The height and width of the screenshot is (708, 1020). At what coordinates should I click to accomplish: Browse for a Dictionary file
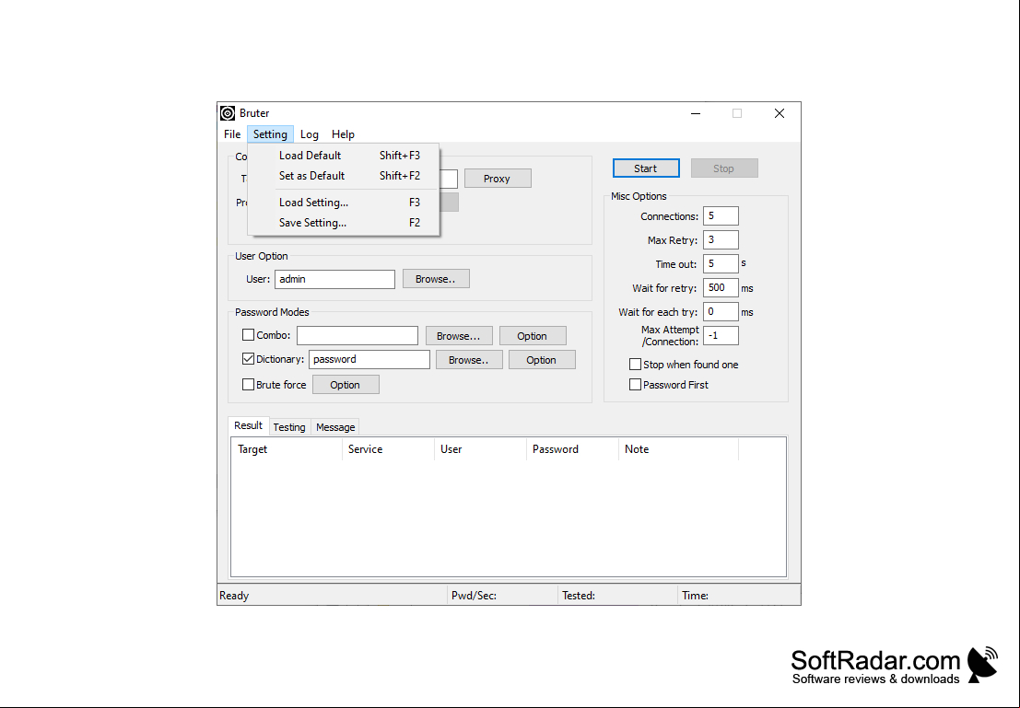click(469, 360)
